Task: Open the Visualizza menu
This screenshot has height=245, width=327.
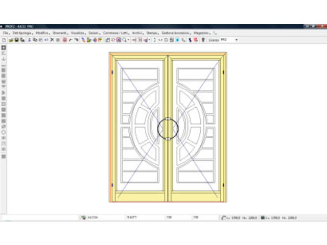Action: coord(78,33)
